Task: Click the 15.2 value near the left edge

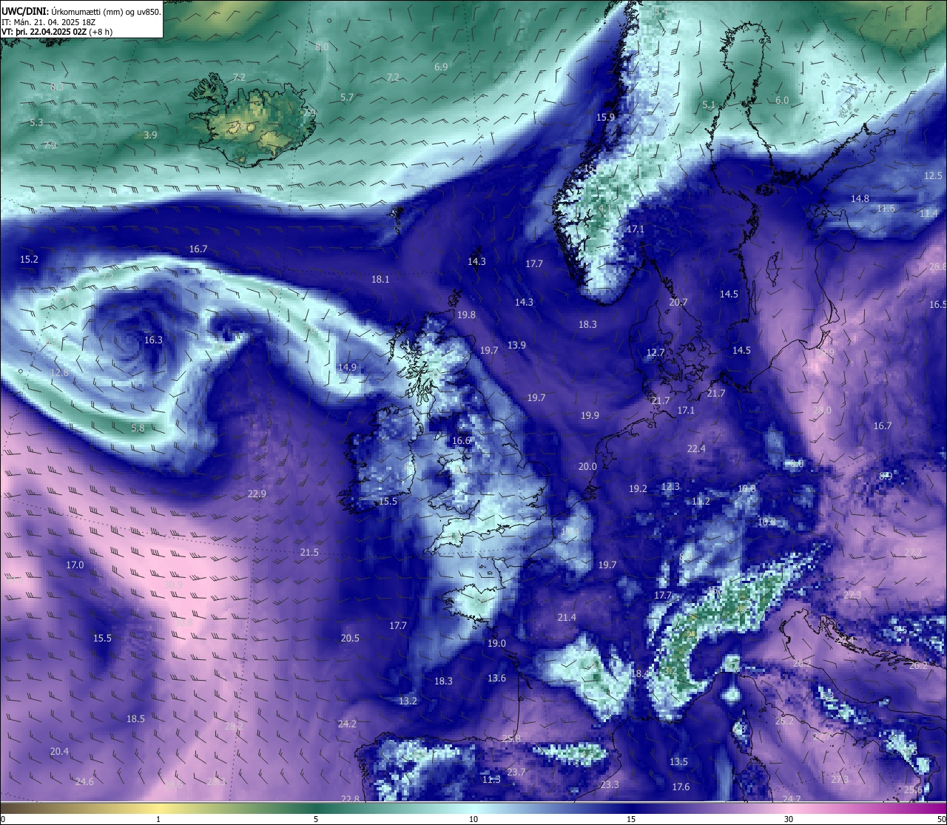Action: 29,260
